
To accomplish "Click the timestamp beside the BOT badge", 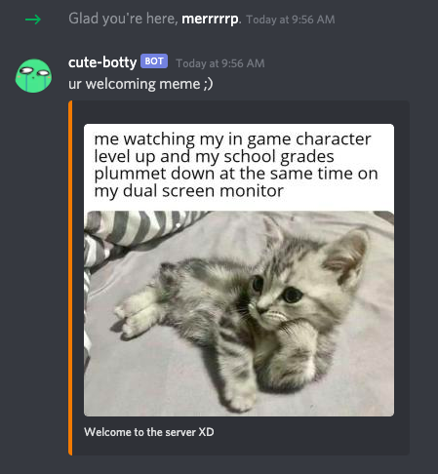I will click(220, 63).
